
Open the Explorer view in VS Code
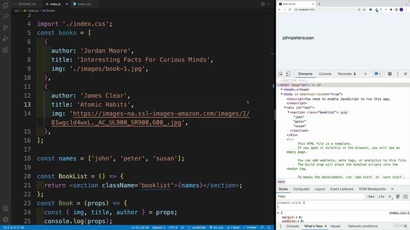click(x=5, y=5)
